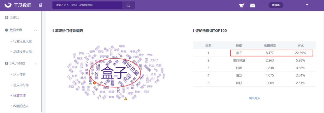The image size is (324, 113).
Task: Click the 占比 column header
Action: (x=300, y=45)
